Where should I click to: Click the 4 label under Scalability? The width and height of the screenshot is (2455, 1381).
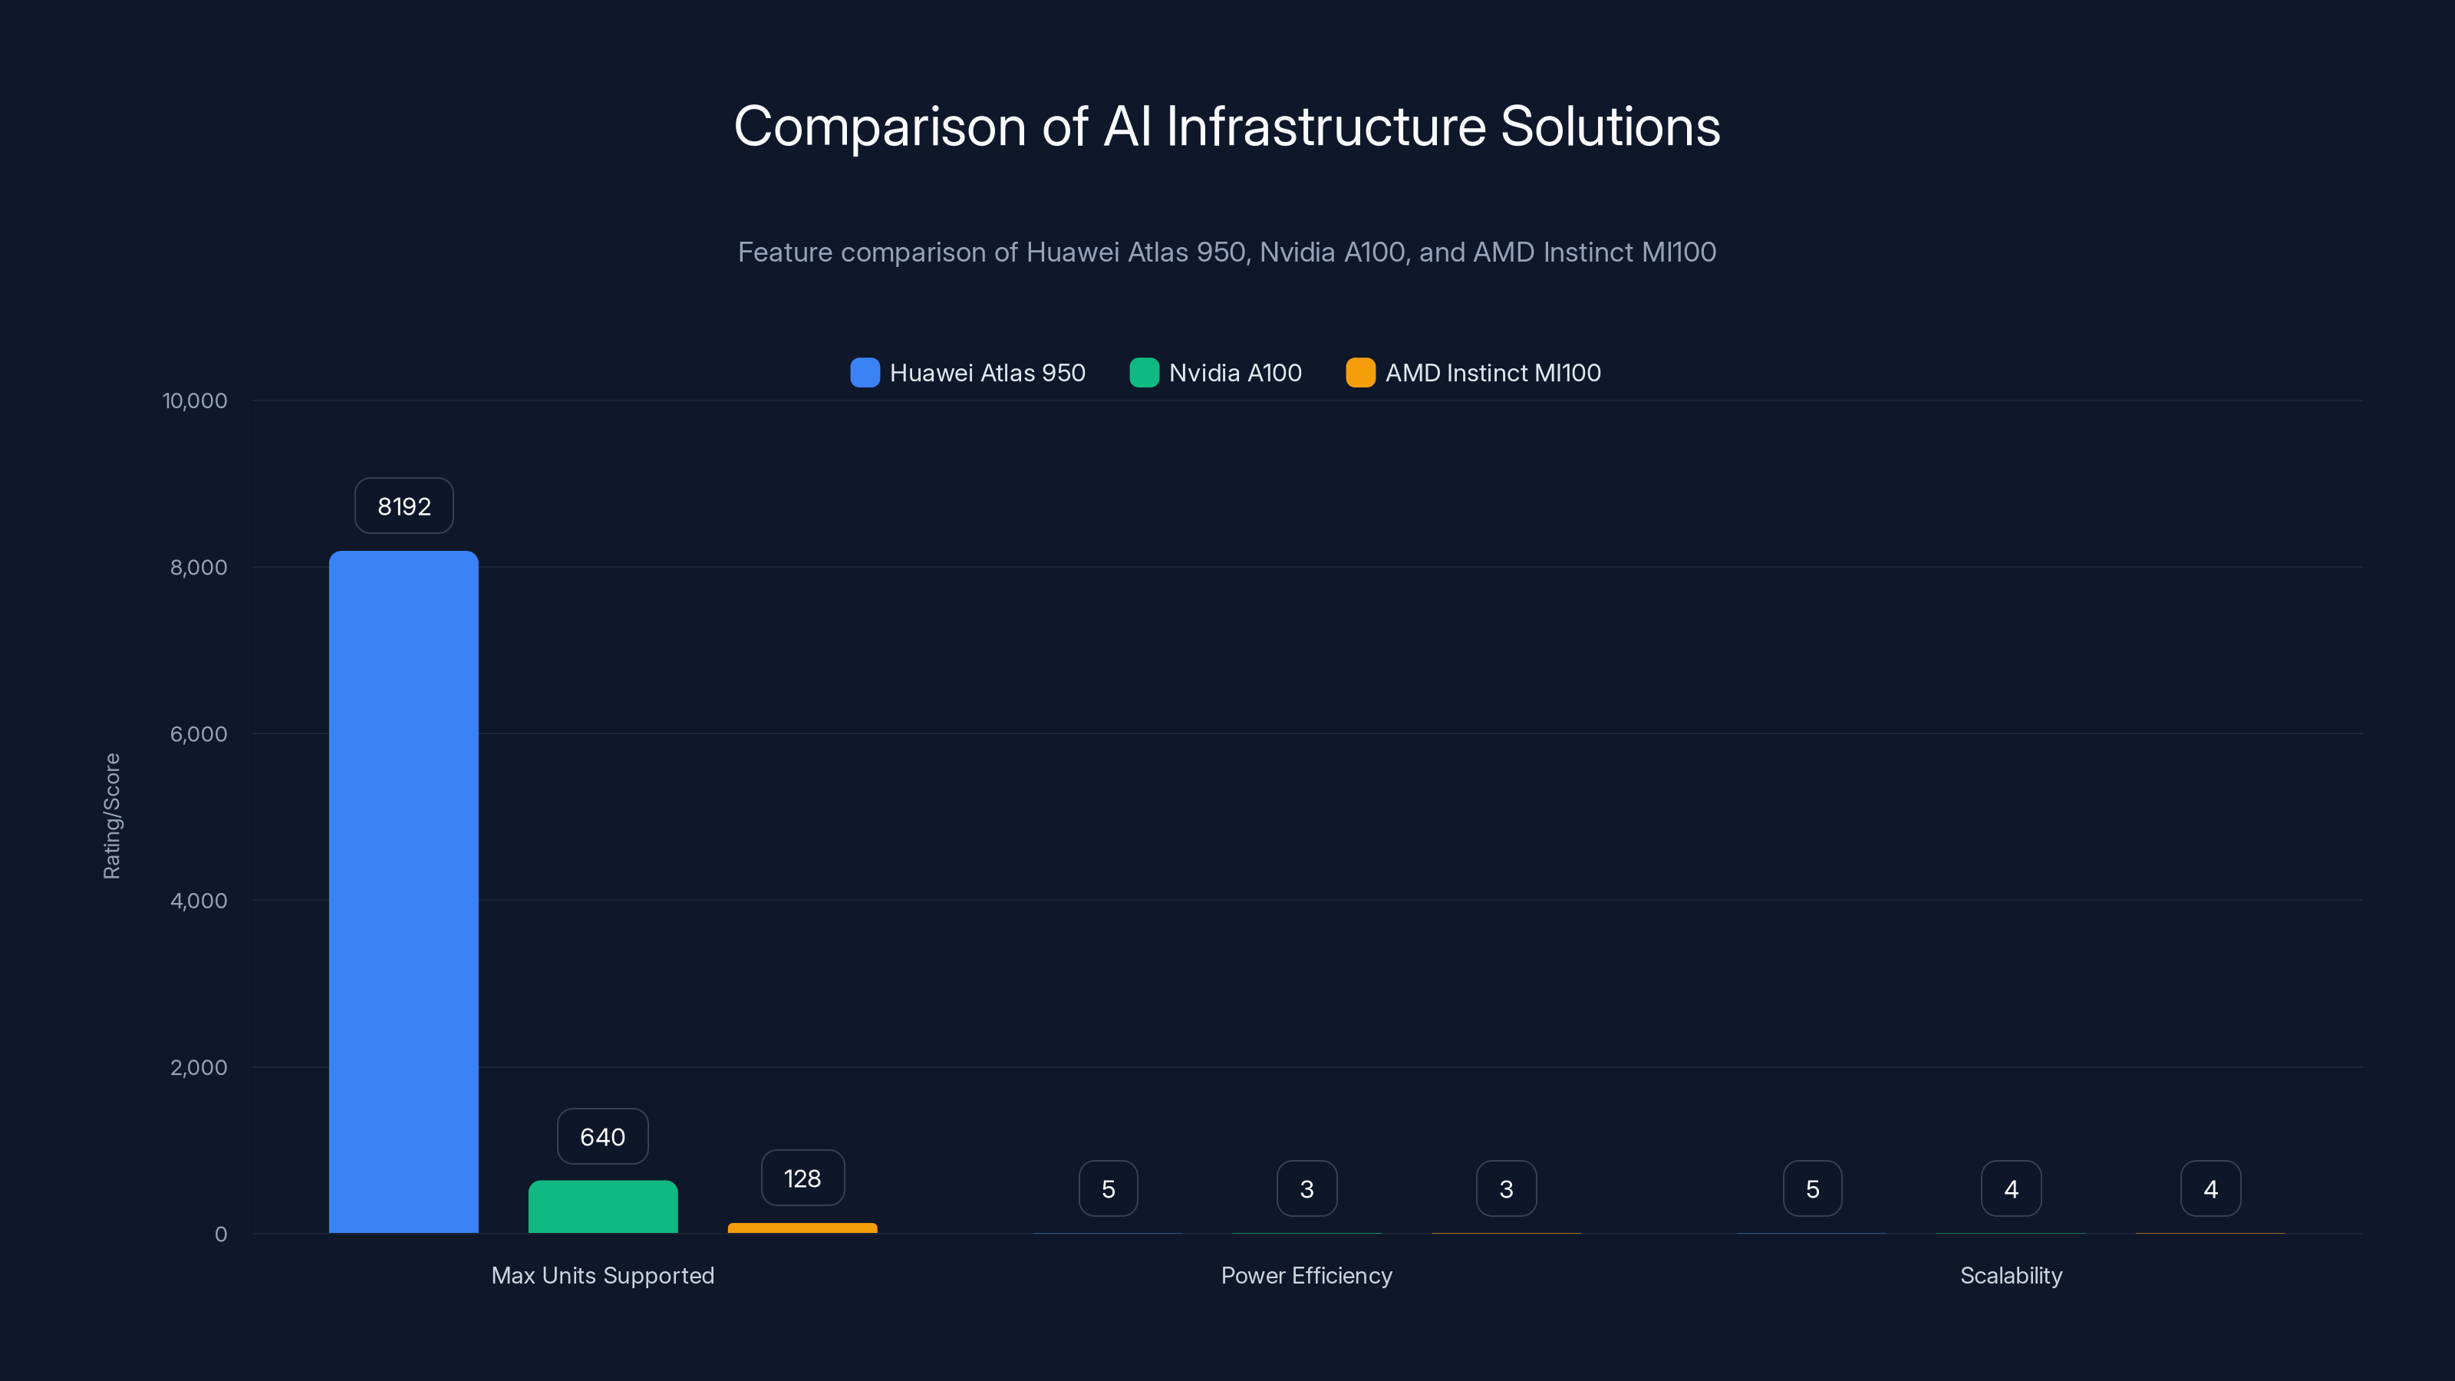(x=2011, y=1188)
